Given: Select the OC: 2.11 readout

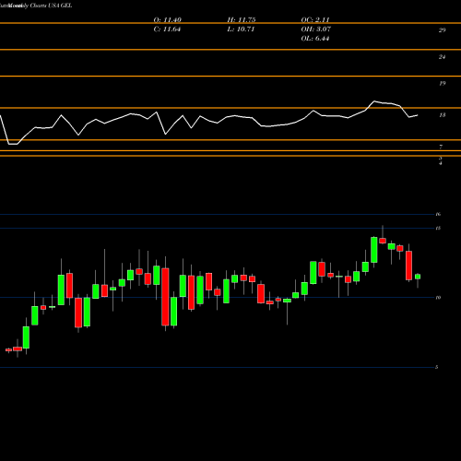Looking at the screenshot, I should pos(315,20).
